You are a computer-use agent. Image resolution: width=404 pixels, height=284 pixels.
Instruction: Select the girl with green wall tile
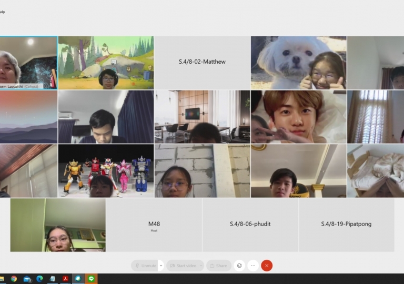coord(58,225)
